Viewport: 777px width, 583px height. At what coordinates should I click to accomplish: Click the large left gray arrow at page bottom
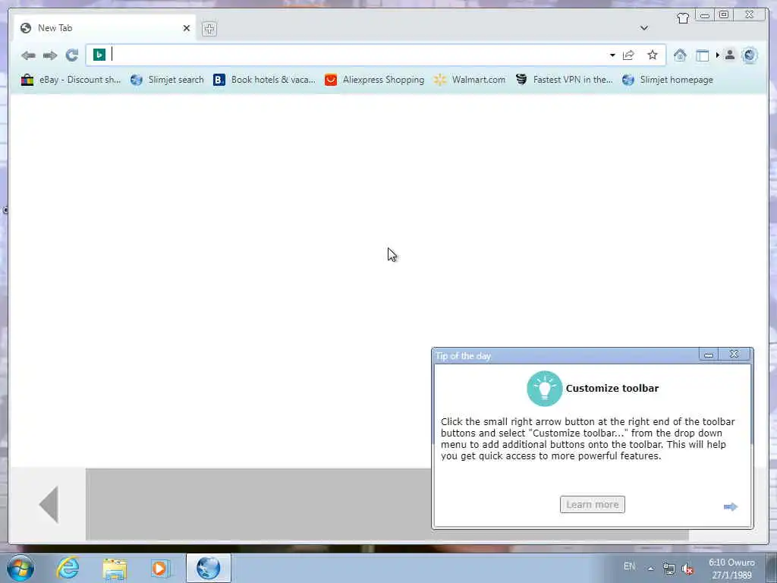49,504
